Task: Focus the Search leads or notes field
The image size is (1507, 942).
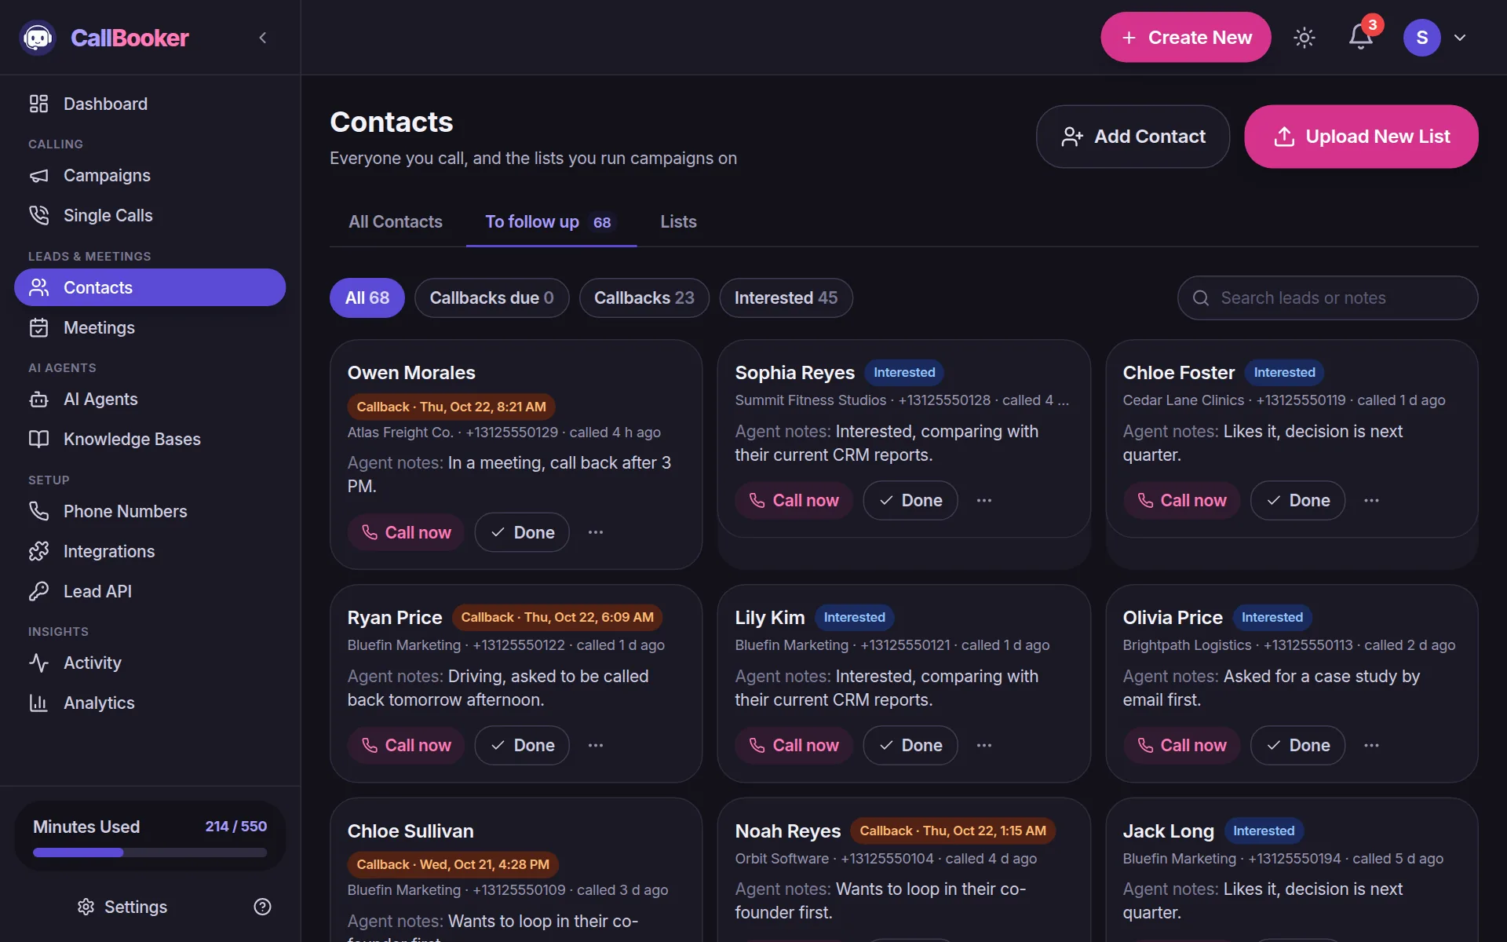Action: pos(1327,298)
